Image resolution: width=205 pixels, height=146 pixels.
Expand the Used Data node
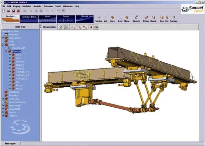[3, 99]
